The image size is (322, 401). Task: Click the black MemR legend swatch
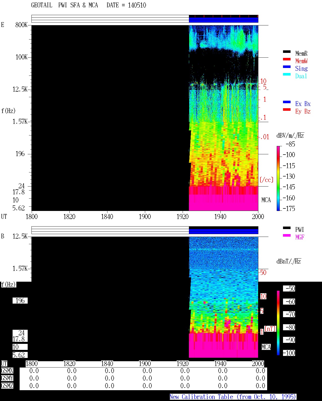pos(287,52)
